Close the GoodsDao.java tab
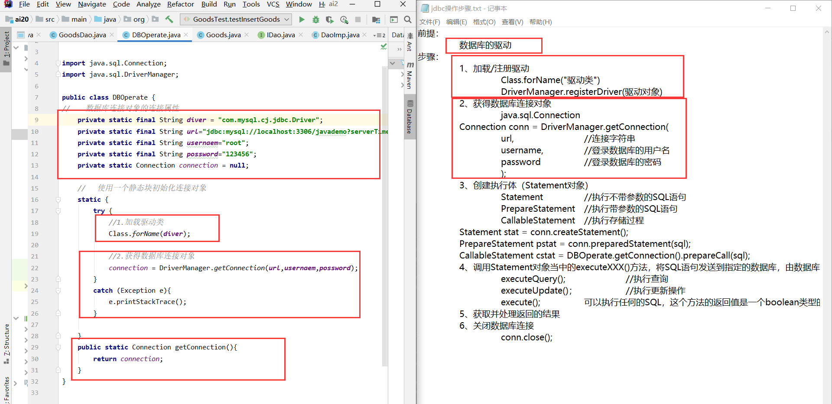The height and width of the screenshot is (404, 832). tap(112, 35)
